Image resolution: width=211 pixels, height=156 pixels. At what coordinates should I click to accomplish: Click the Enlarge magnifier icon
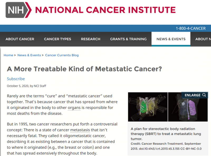pos(204,95)
